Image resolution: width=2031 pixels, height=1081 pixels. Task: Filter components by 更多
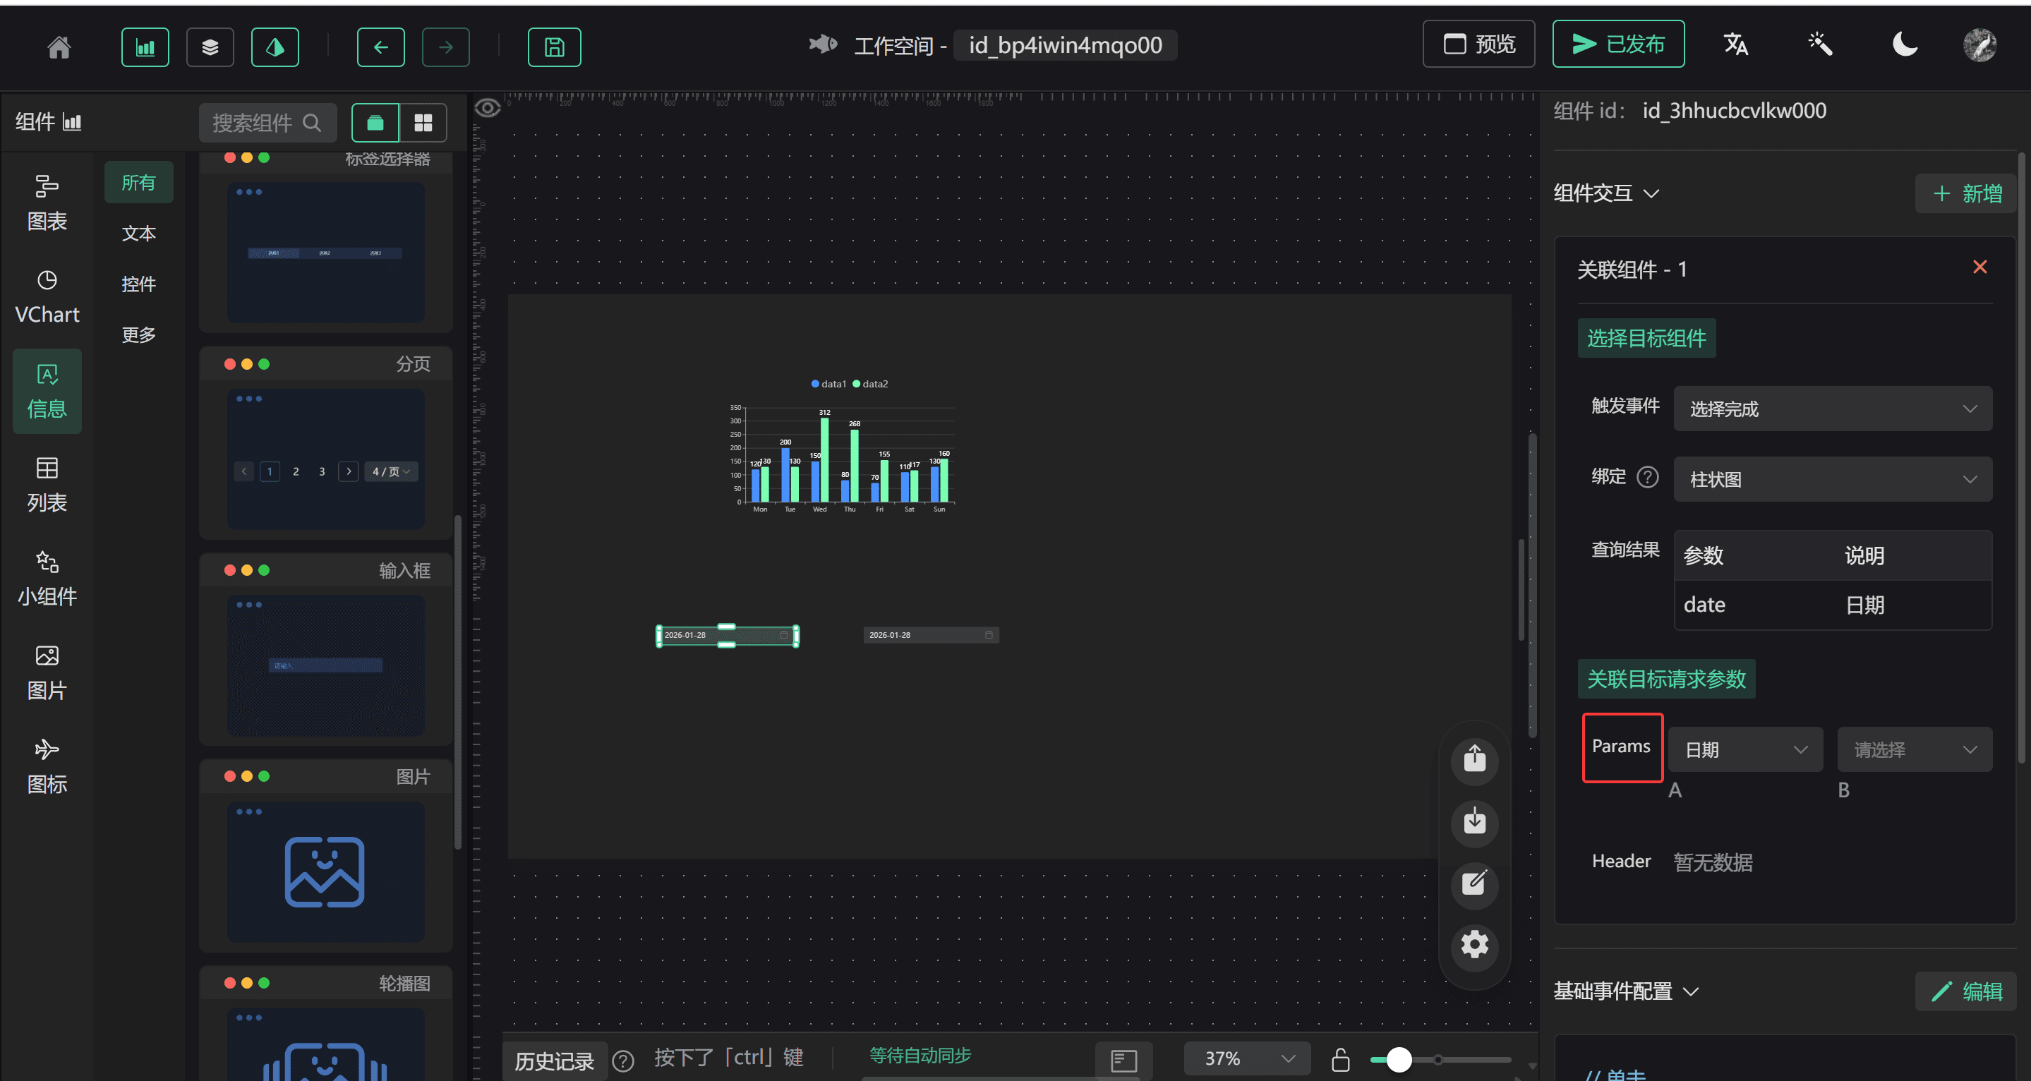(139, 334)
